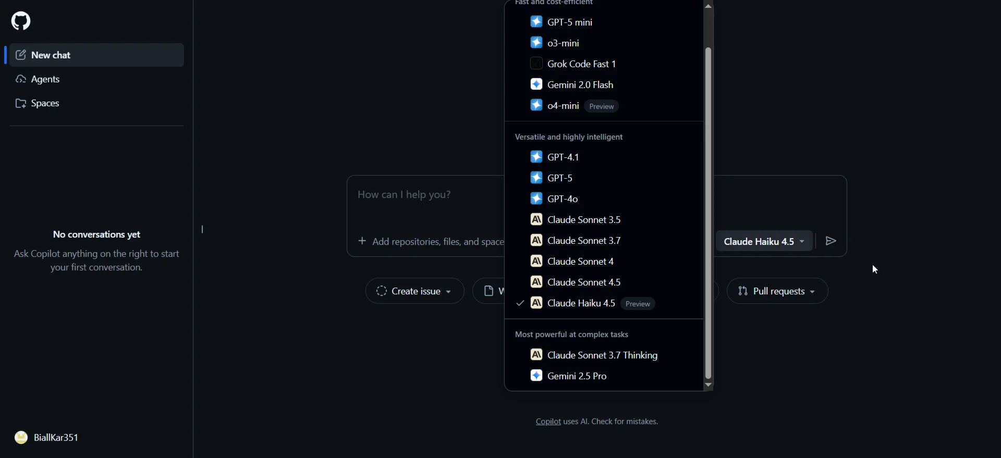Click the "Most powerful at complex tasks" label
Screen dimensions: 1001x458
click(x=571, y=335)
